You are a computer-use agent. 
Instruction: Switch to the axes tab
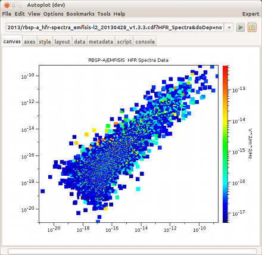(x=30, y=41)
